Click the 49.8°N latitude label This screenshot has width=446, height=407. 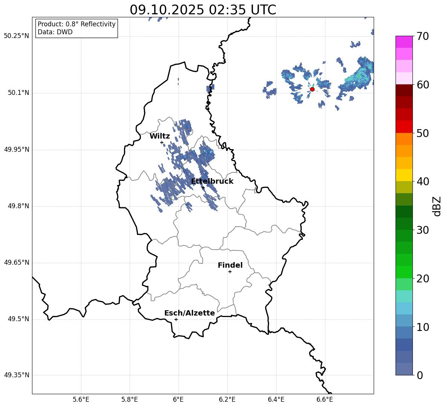pos(19,206)
